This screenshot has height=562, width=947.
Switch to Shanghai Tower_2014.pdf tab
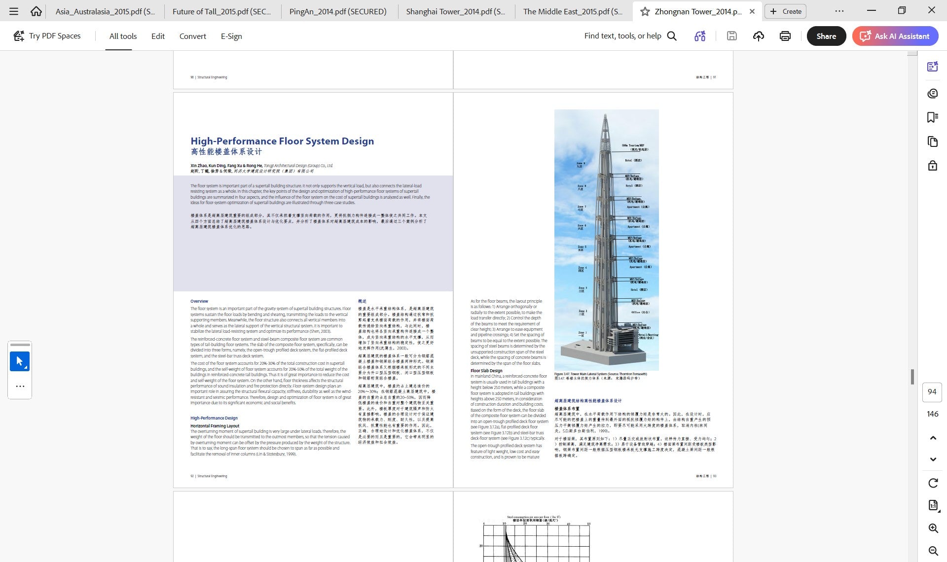tap(456, 11)
